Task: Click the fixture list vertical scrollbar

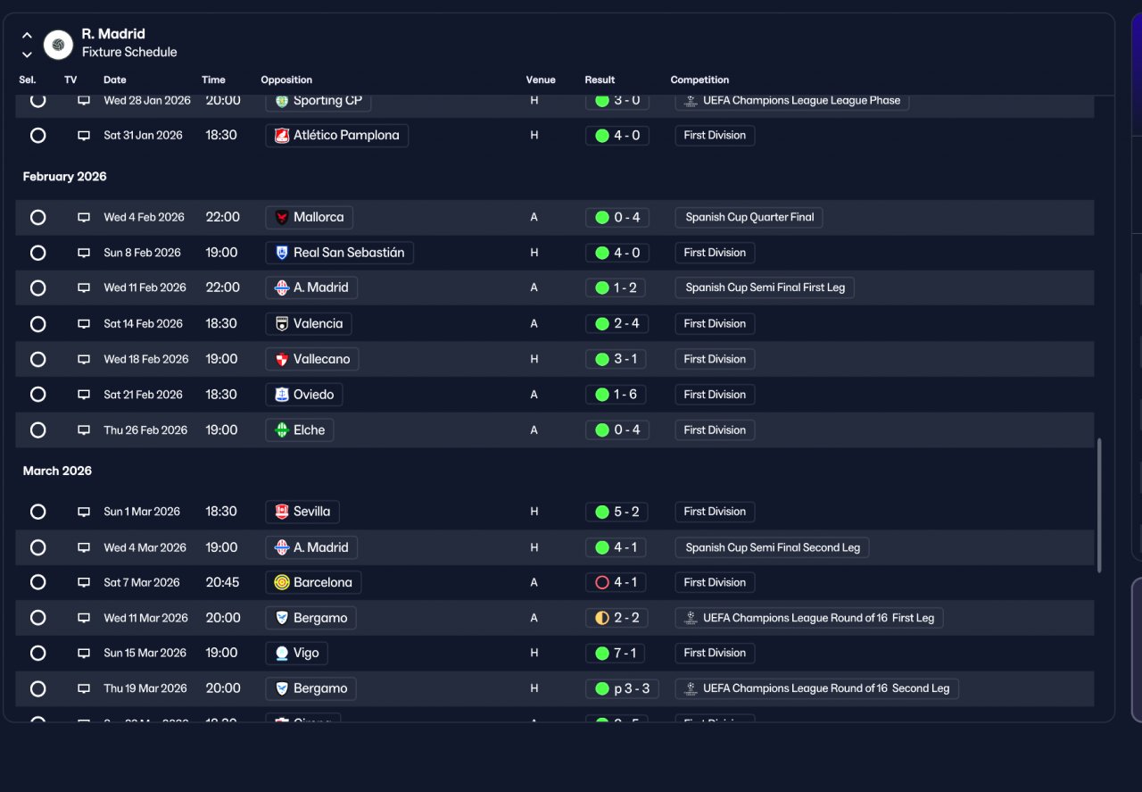Action: [x=1099, y=504]
